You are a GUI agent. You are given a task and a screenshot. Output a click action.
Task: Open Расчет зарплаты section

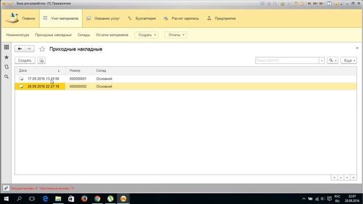click(181, 18)
